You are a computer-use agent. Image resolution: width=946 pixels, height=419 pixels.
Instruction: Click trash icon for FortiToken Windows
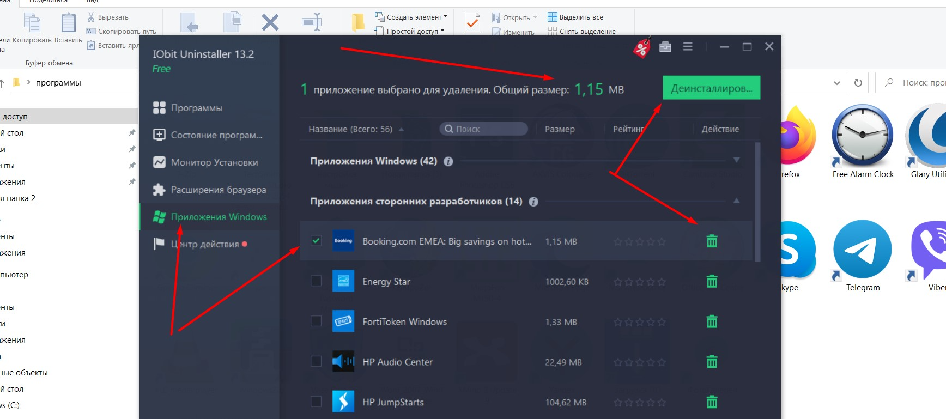coord(712,322)
